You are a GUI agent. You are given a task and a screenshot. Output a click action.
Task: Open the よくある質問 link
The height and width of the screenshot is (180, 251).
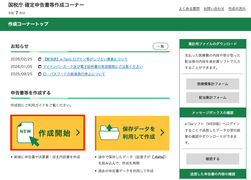coord(189,9)
